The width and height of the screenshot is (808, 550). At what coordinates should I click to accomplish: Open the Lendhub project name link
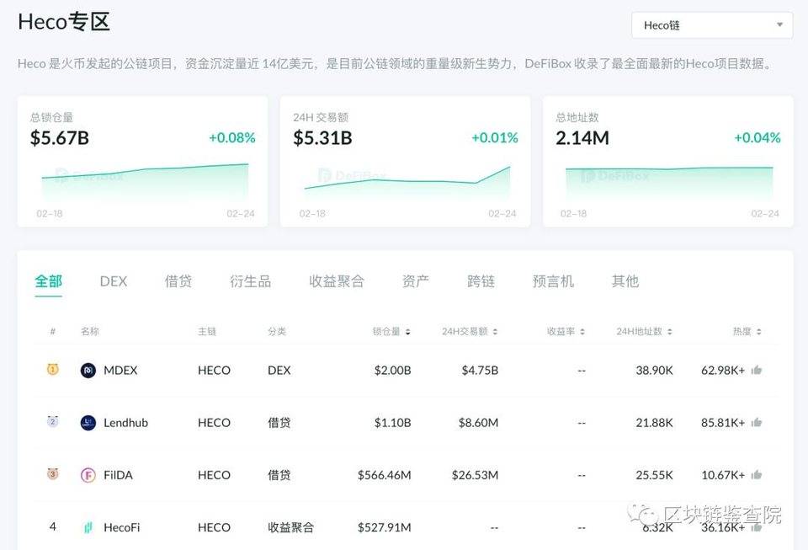pos(125,423)
